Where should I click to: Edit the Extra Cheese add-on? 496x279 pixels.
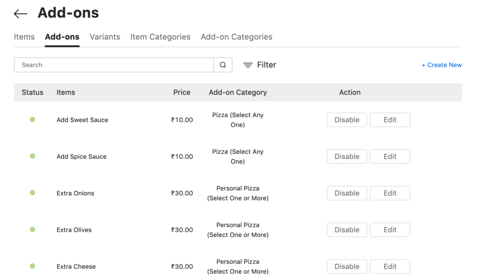tap(390, 266)
